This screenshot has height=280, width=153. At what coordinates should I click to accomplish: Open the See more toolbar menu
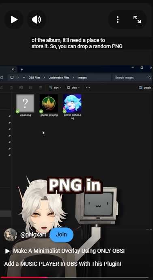88,87
